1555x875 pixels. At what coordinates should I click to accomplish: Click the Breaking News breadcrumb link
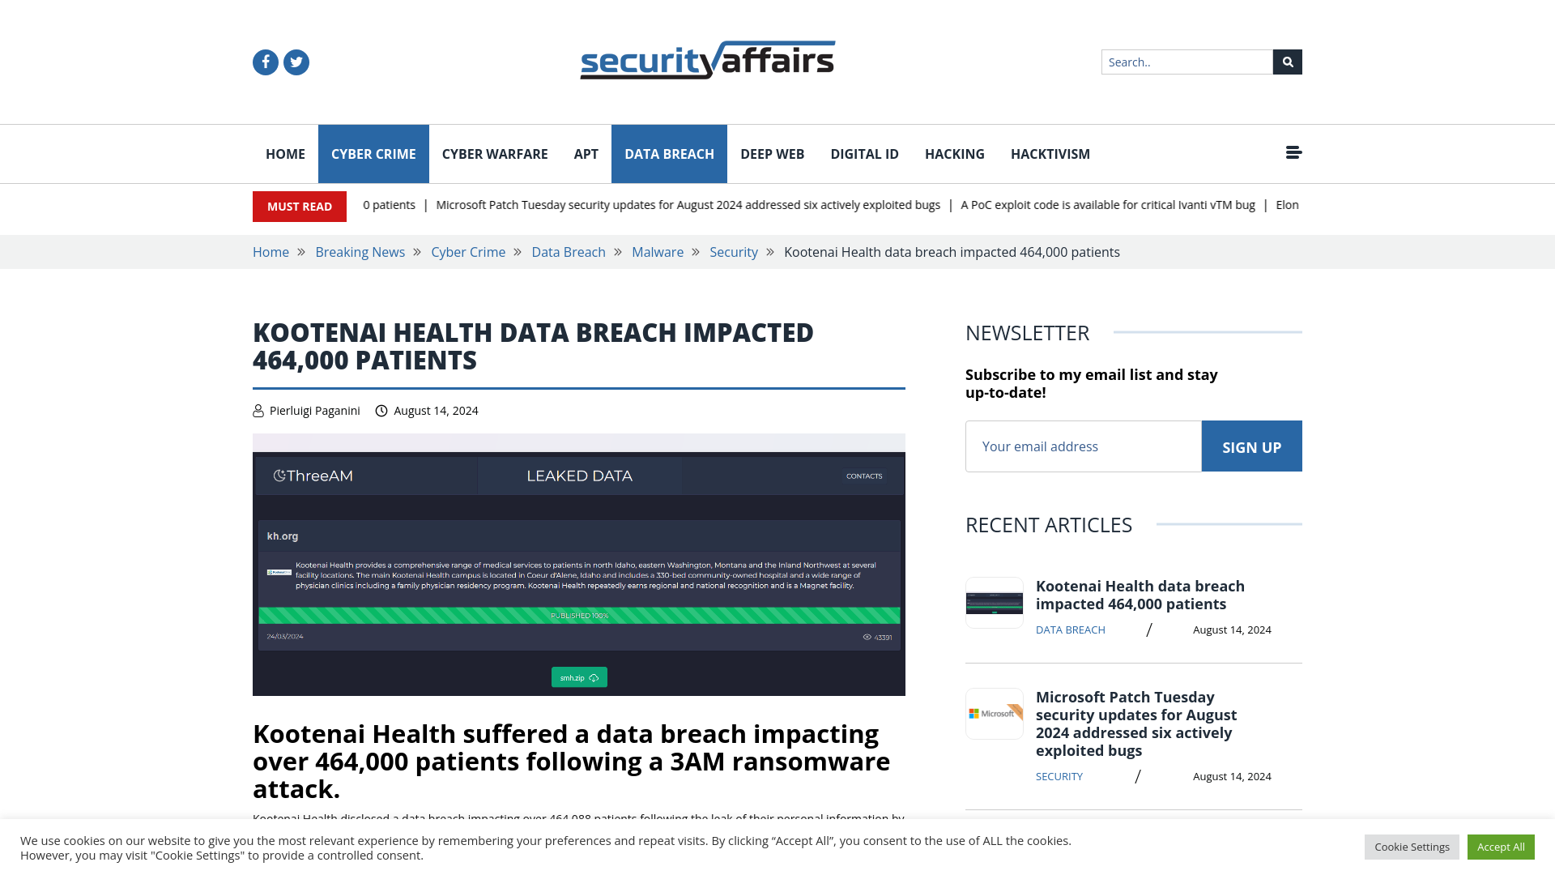360,251
